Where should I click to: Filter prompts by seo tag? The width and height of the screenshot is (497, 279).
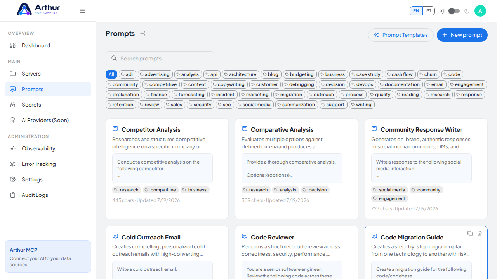225,105
